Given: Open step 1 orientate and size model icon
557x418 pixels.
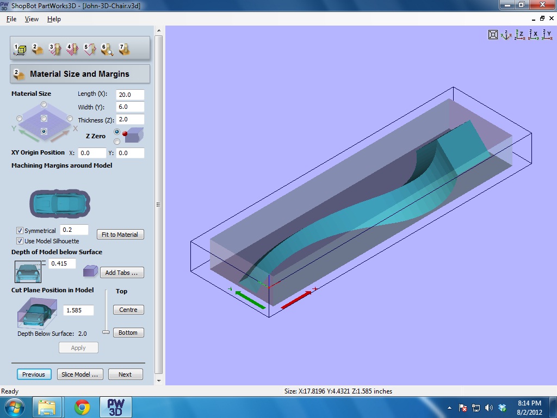Looking at the screenshot, I should (20, 50).
